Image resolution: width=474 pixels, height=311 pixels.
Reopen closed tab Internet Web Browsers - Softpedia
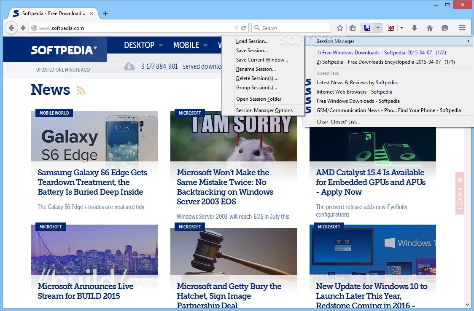pos(388,92)
